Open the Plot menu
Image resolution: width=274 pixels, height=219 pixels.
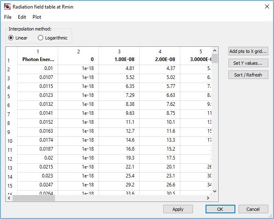click(37, 17)
